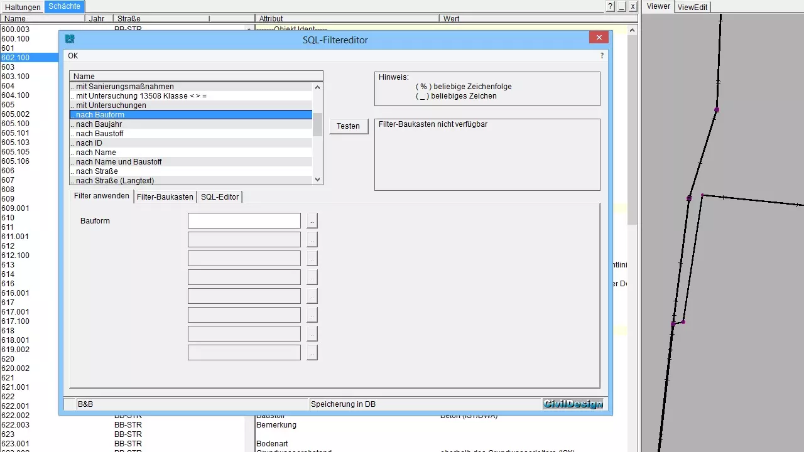Click into the Bauform input field
Image resolution: width=804 pixels, height=452 pixels.
pos(244,221)
